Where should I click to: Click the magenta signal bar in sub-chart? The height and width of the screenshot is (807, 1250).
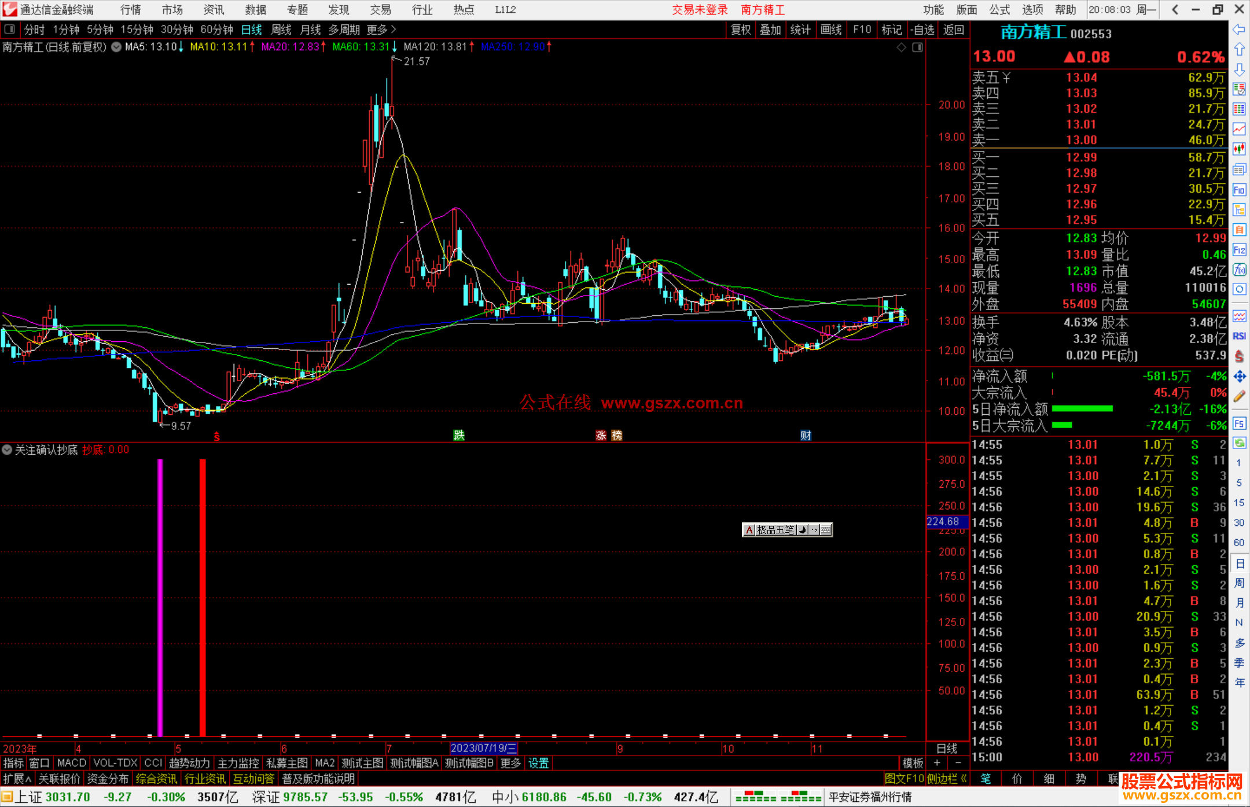(x=160, y=596)
